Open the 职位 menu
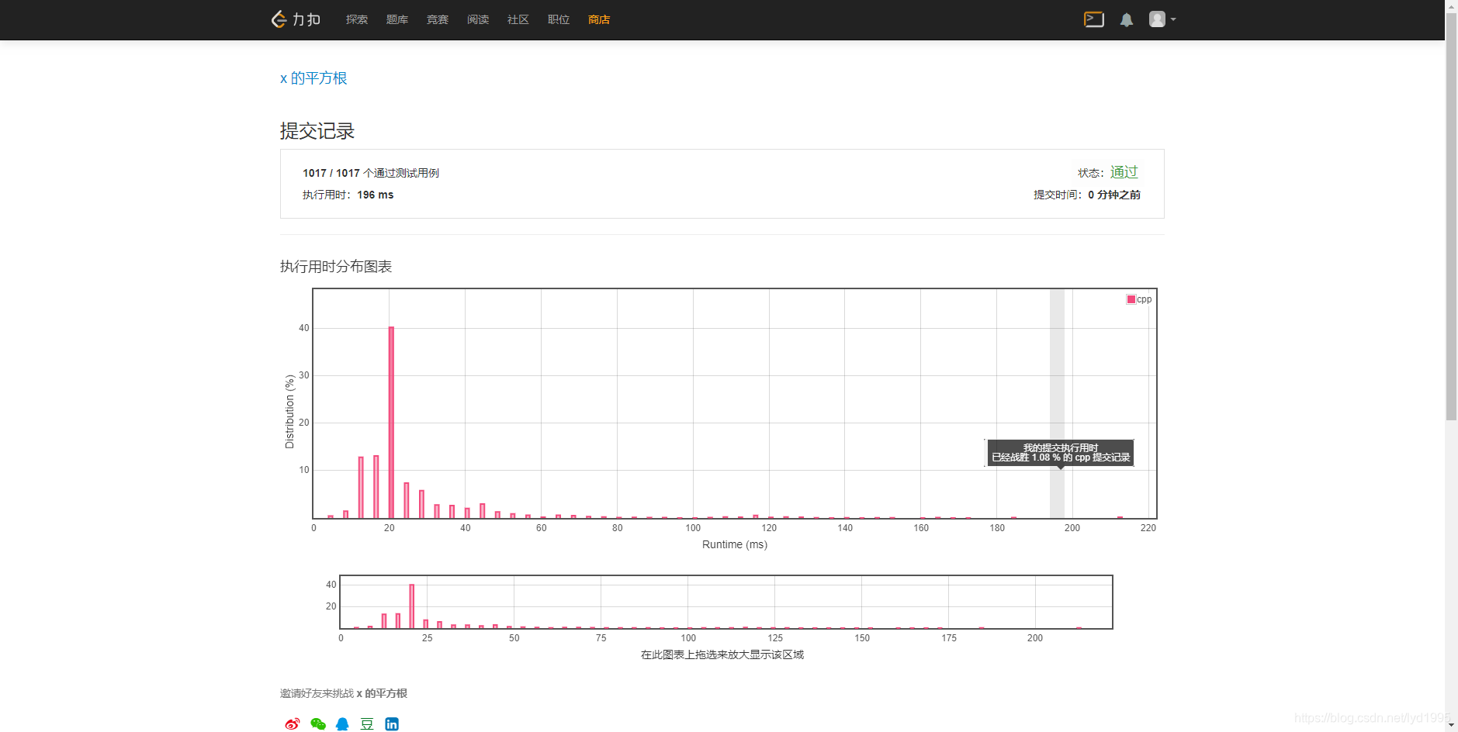Image resolution: width=1458 pixels, height=732 pixels. coord(559,19)
